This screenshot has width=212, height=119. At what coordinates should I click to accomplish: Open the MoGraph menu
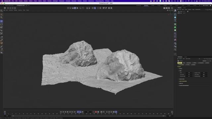(55, 1)
